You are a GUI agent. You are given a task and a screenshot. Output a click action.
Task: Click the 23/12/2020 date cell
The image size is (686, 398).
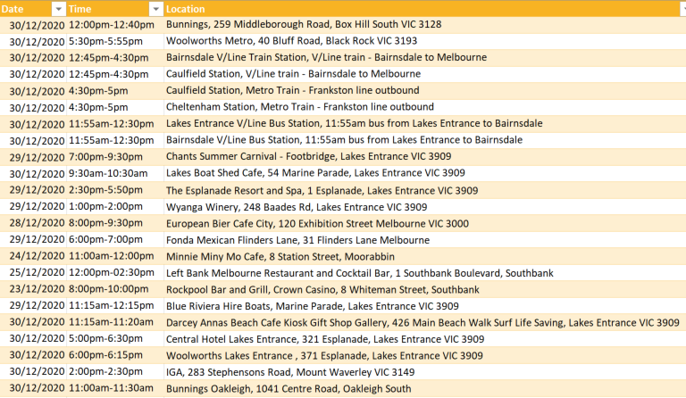(x=33, y=290)
